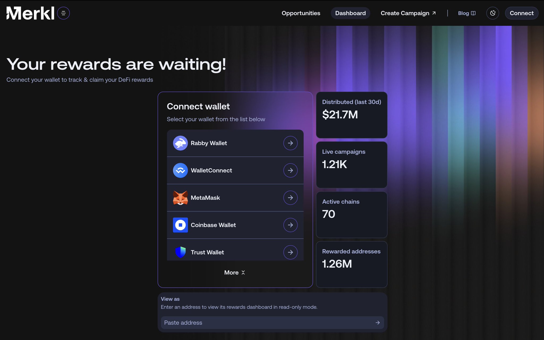Toggle dark/light theme with the moon icon
The image size is (544, 340).
(x=492, y=13)
